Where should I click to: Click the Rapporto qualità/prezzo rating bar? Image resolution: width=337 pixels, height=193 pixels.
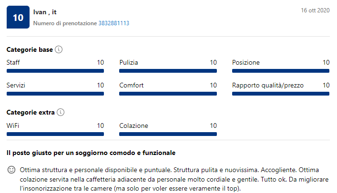281,94
